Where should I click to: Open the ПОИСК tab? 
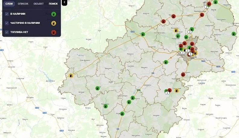click(53, 4)
